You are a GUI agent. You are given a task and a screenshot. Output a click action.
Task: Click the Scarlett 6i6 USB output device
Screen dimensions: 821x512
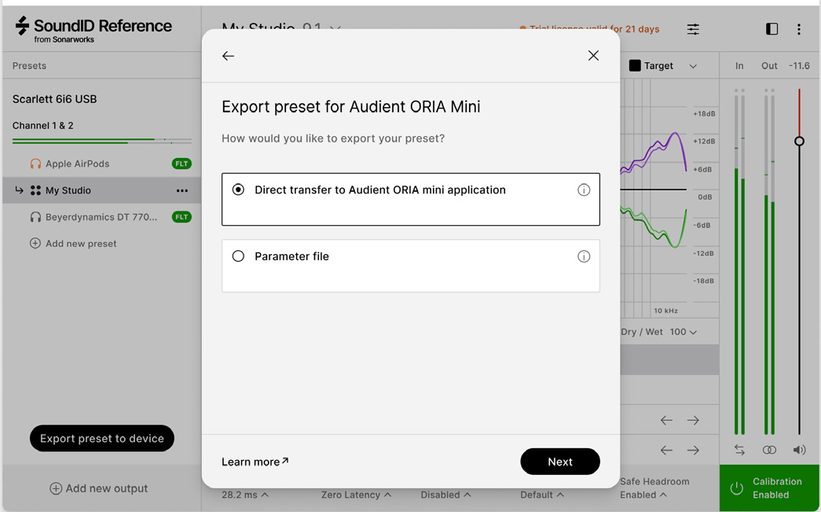point(54,99)
